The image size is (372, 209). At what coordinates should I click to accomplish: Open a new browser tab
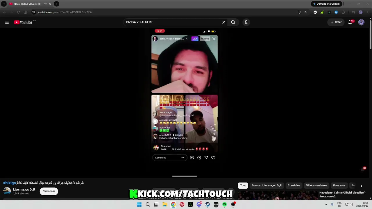pos(57,4)
